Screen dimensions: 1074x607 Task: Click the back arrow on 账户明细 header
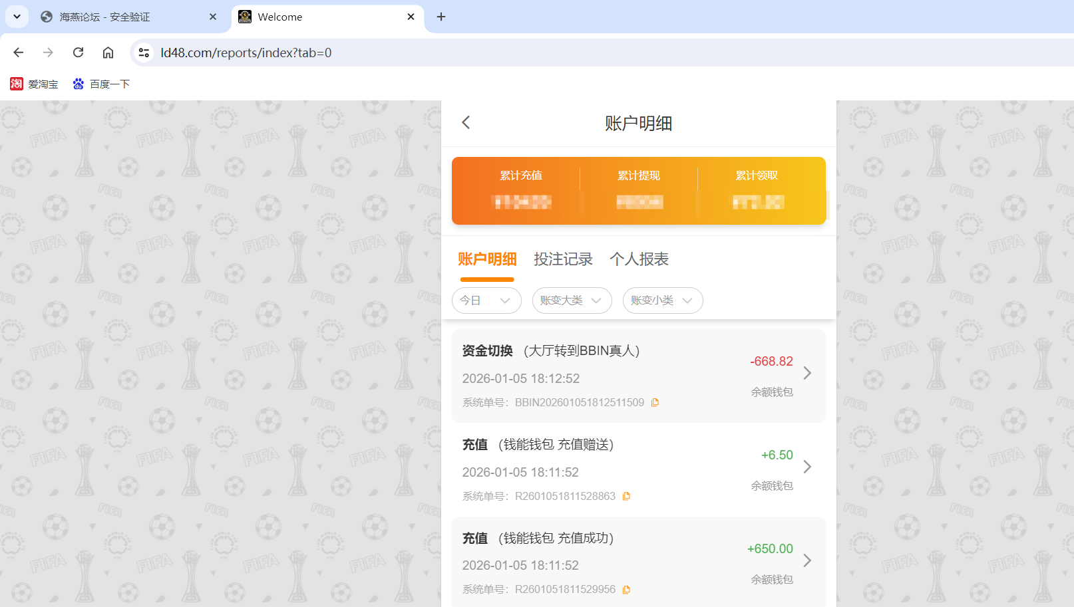(x=465, y=122)
